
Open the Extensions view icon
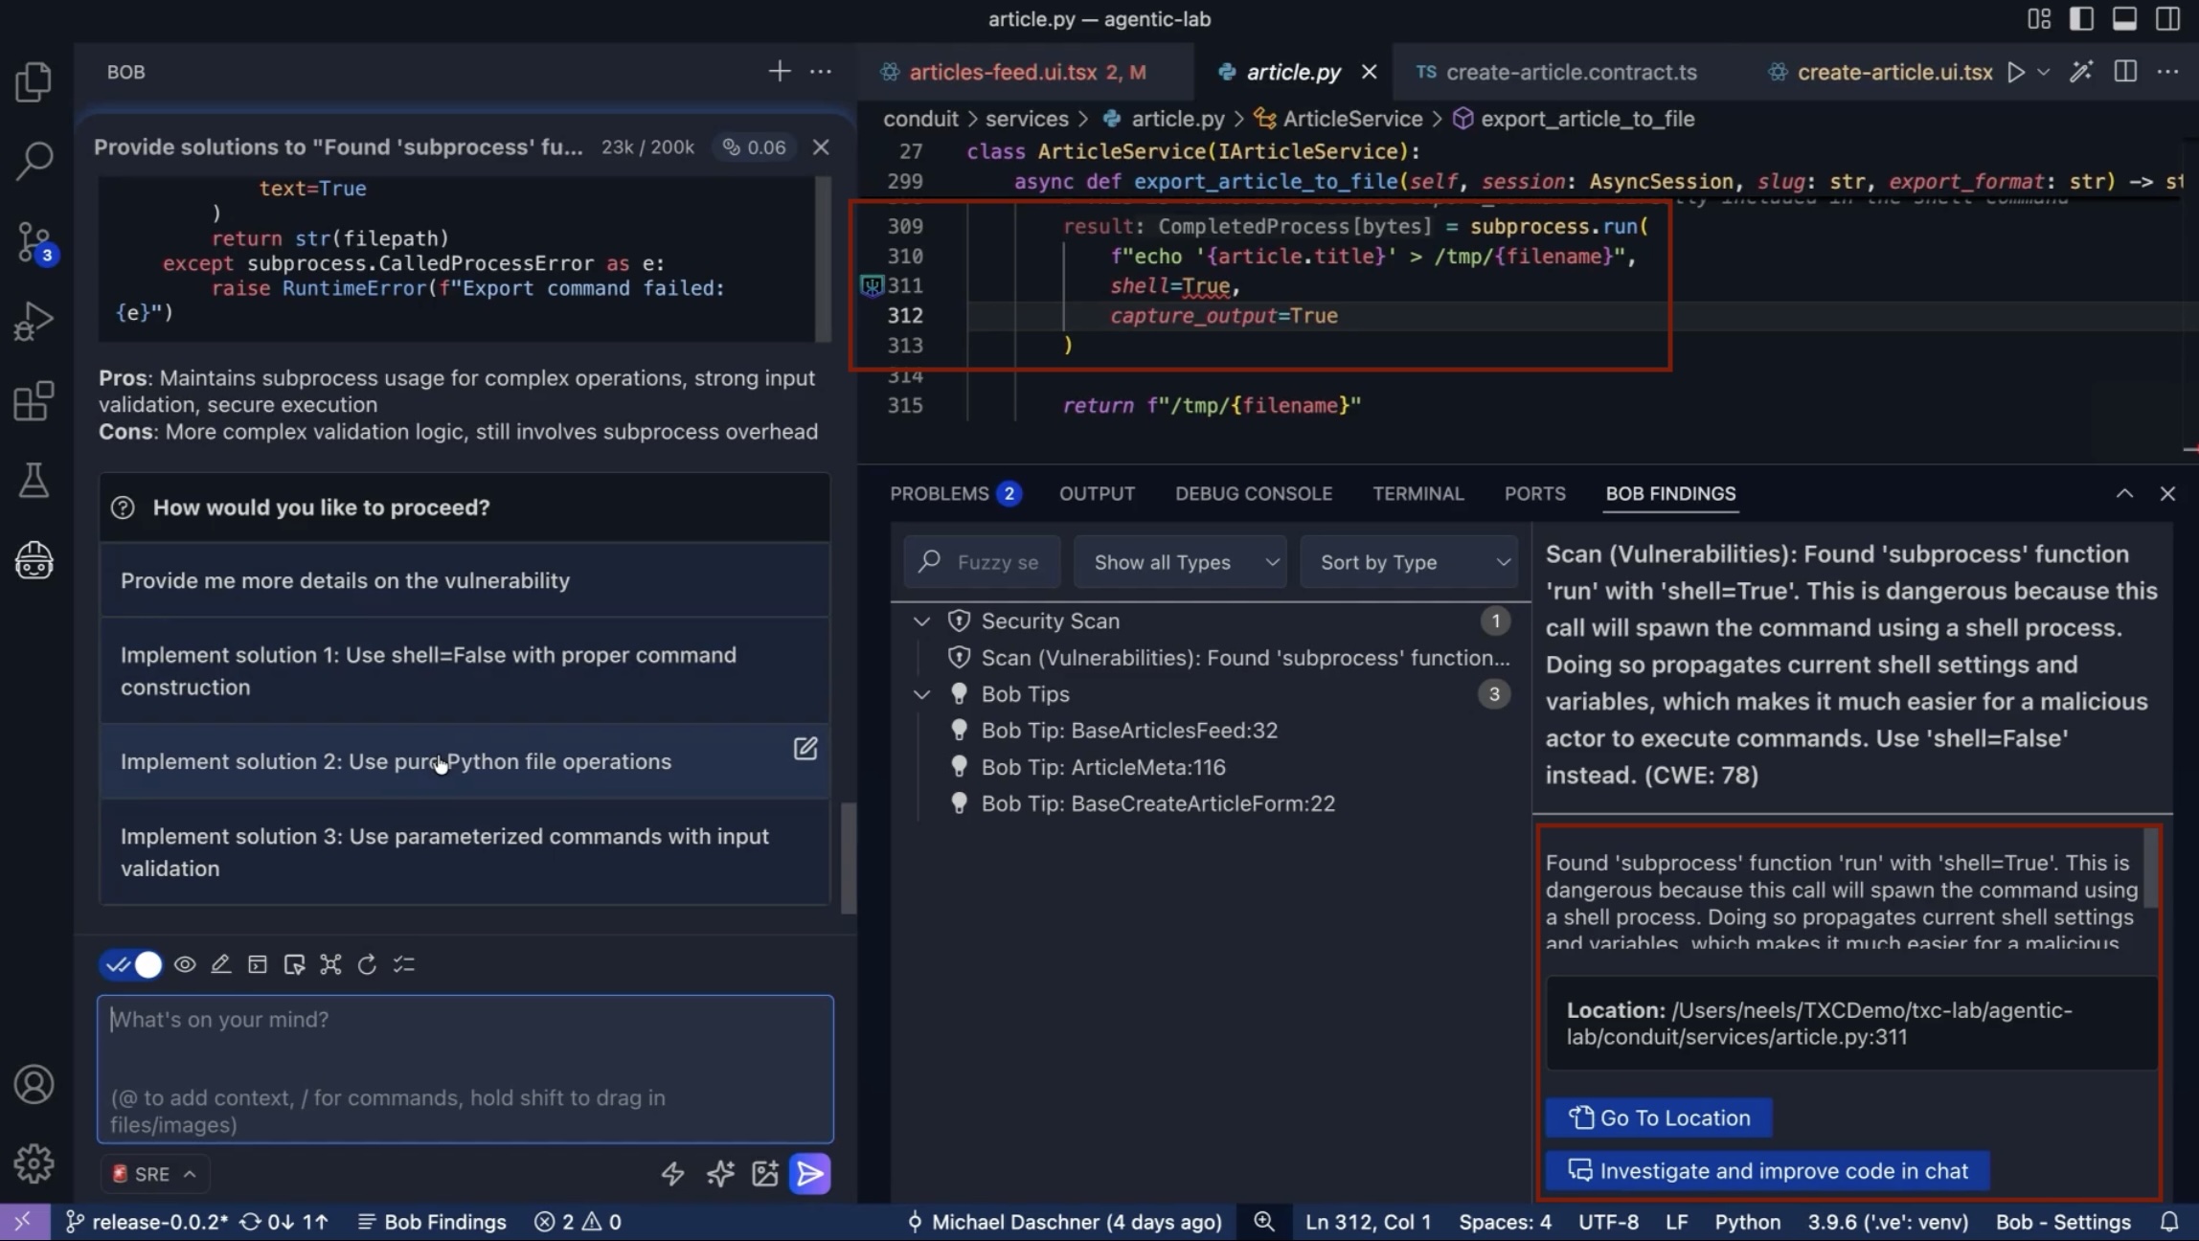tap(34, 401)
